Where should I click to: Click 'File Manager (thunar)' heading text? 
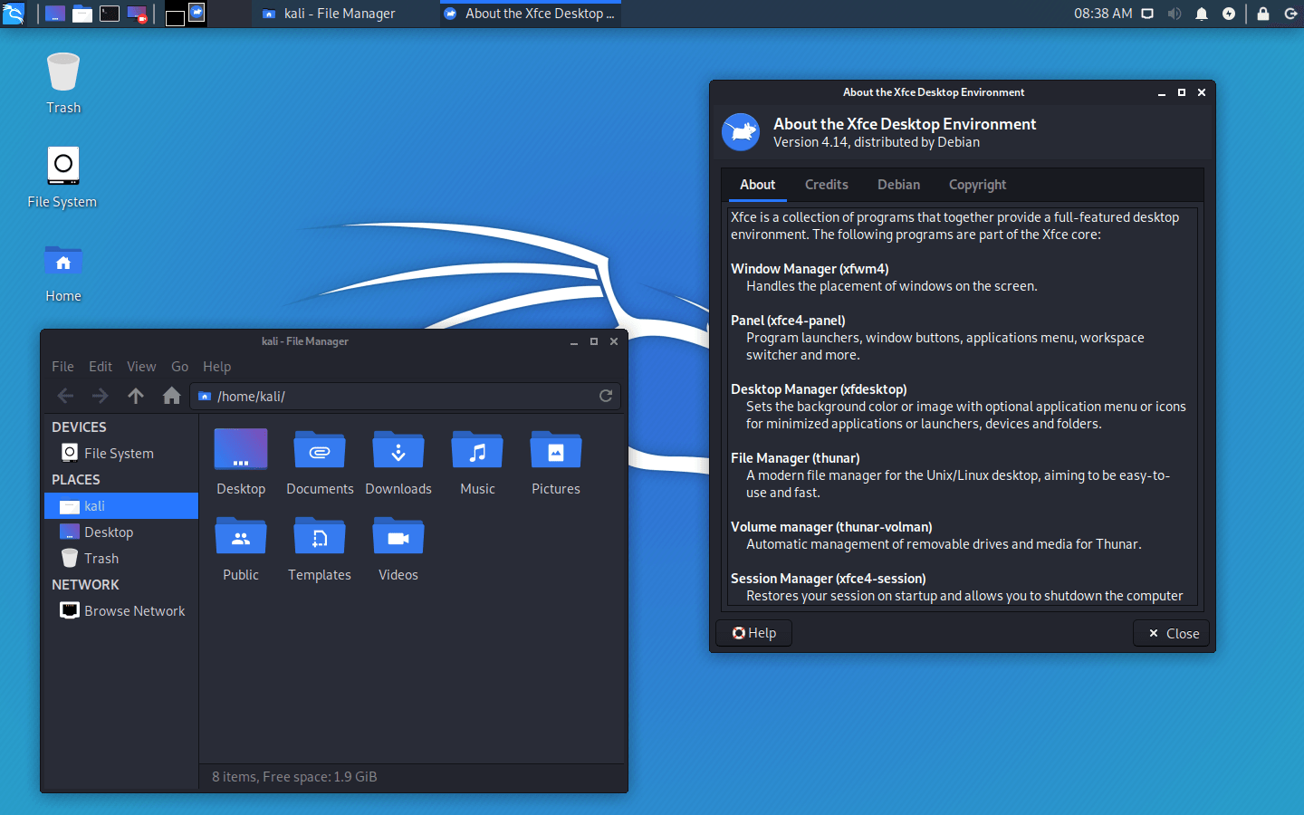click(x=795, y=458)
